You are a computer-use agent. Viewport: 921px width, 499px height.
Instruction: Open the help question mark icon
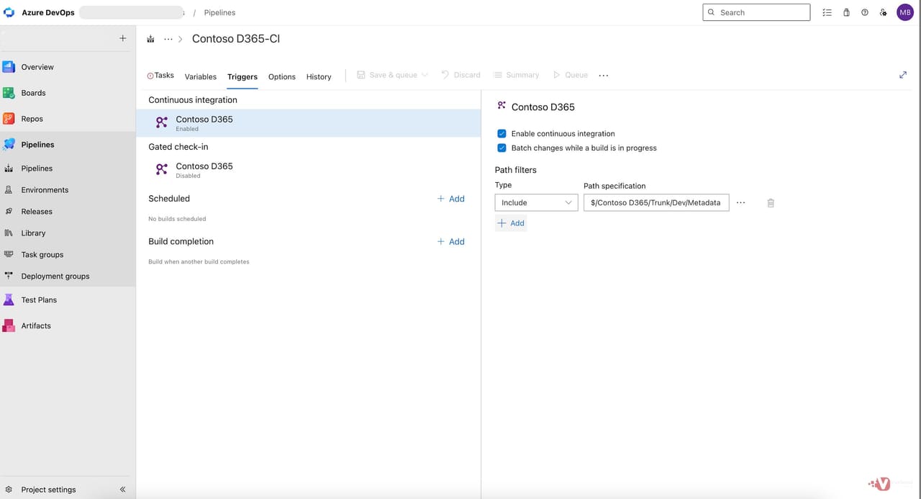point(865,12)
